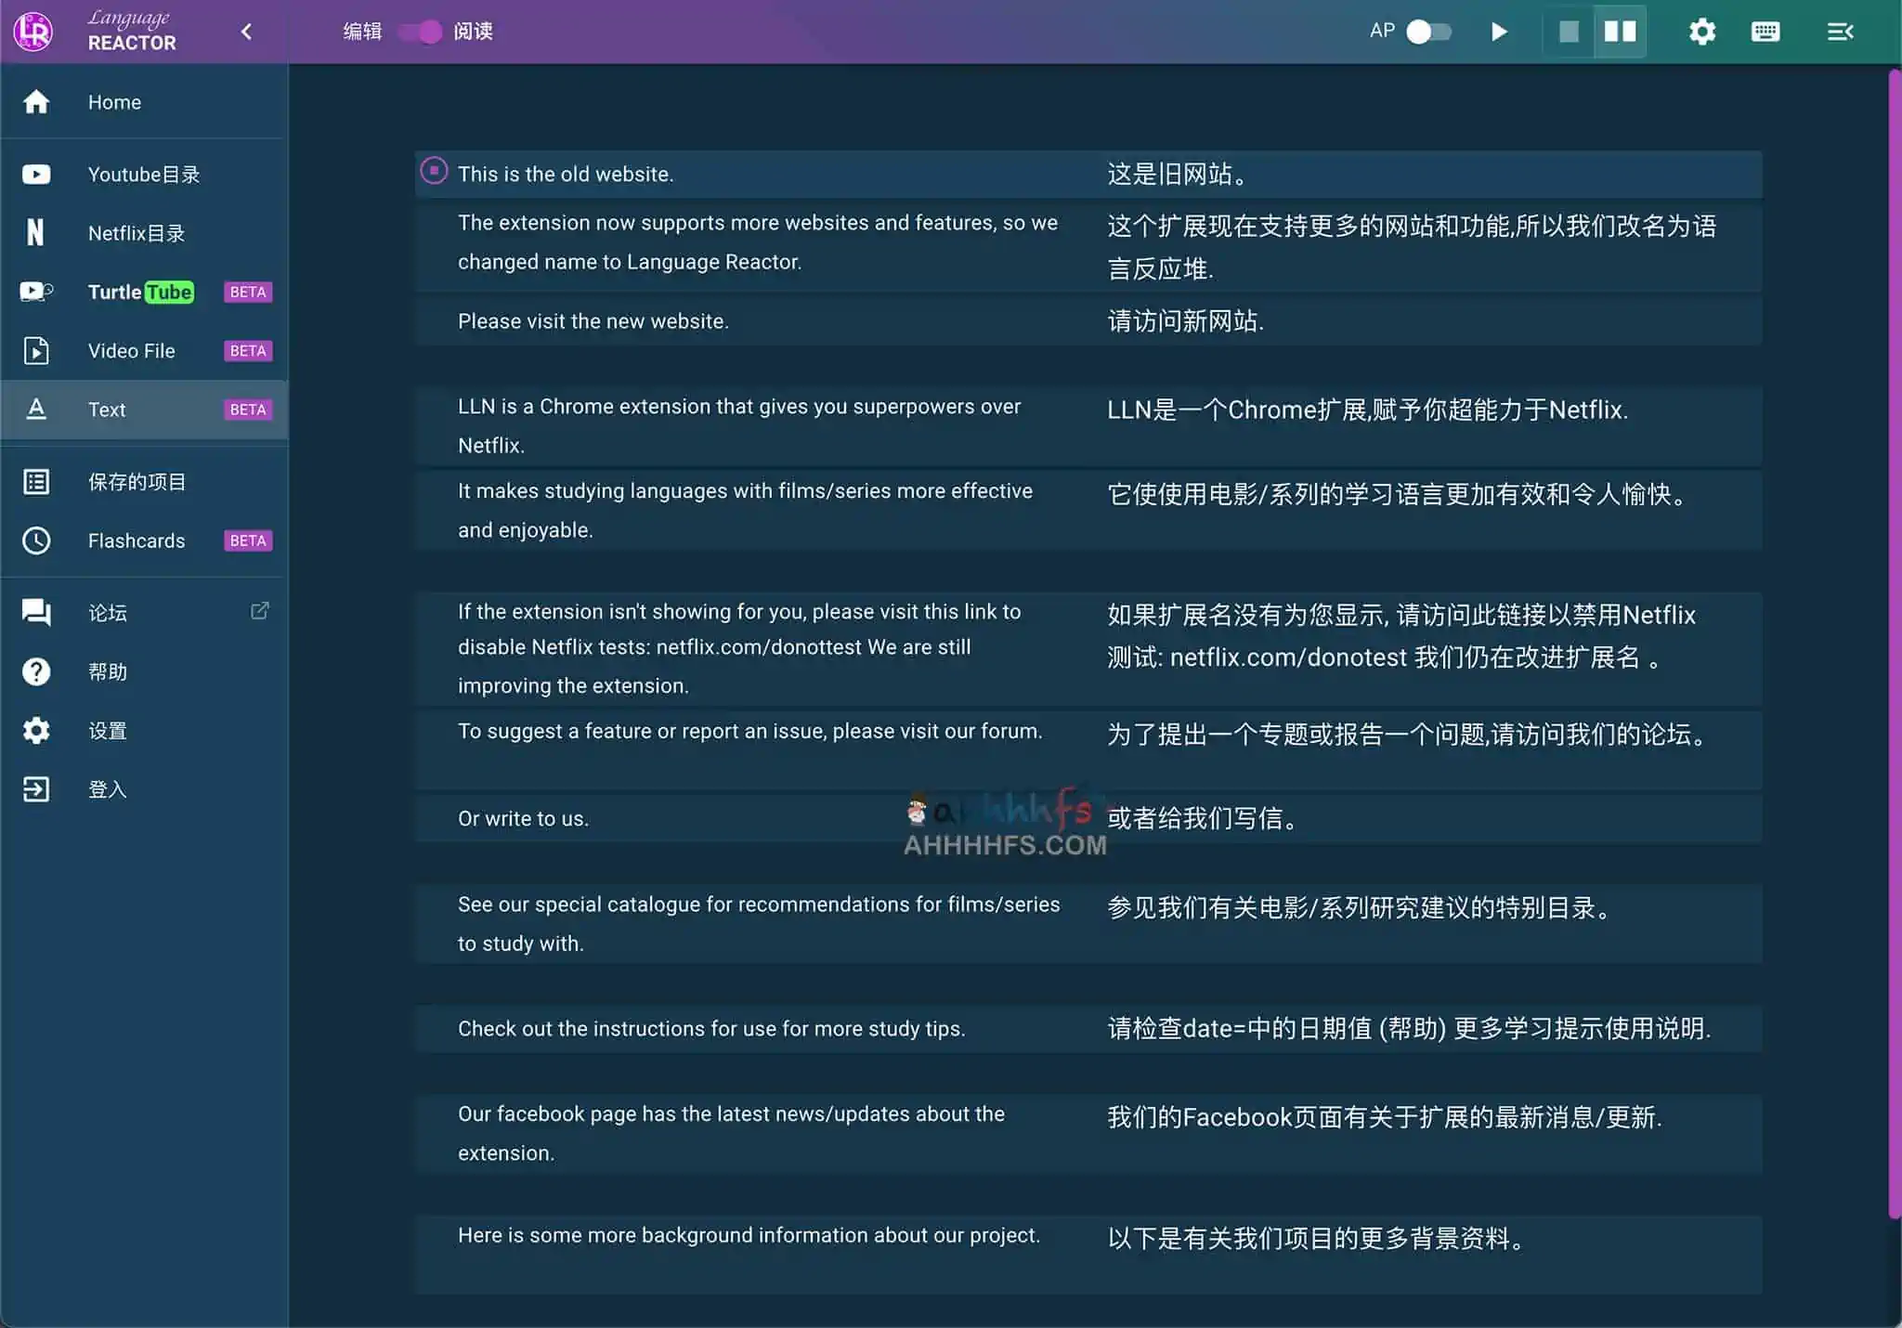Image resolution: width=1902 pixels, height=1328 pixels.
Task: Open 保存的项目 saved items panel
Action: click(x=137, y=481)
